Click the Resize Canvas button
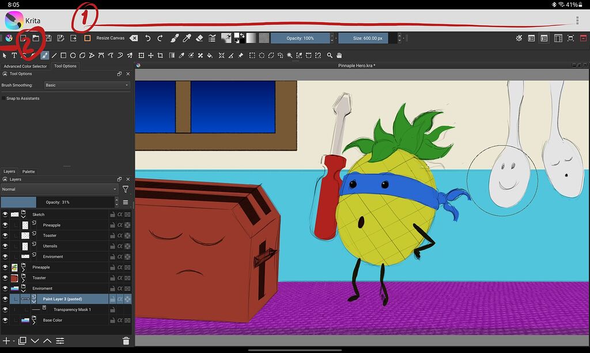The image size is (590, 353). [109, 38]
